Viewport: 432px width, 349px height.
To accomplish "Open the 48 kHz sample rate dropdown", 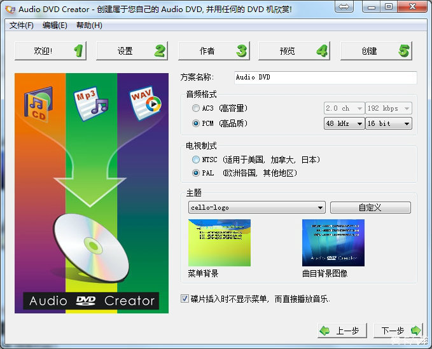I will pyautogui.click(x=344, y=123).
